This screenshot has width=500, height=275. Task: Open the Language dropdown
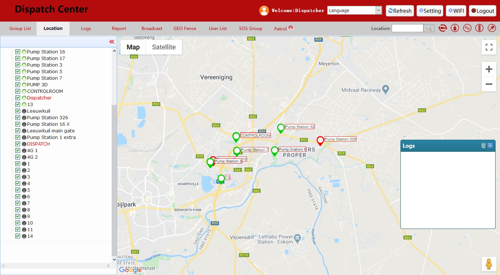point(355,10)
